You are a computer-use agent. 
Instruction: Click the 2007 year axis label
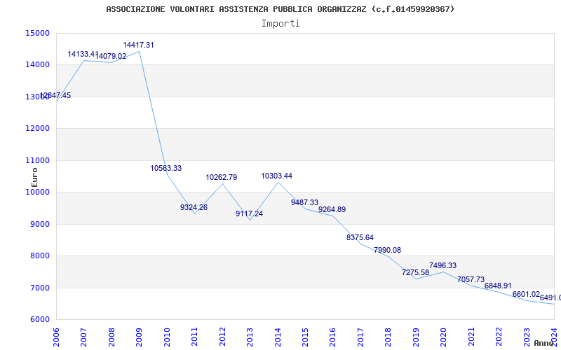click(x=83, y=336)
